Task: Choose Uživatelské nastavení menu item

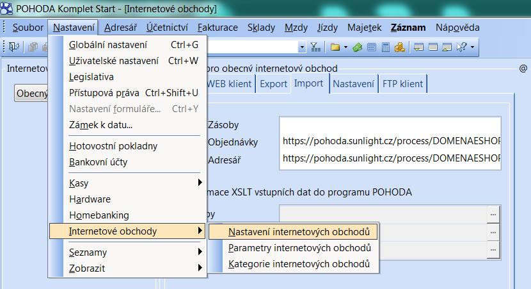Action: (x=127, y=61)
